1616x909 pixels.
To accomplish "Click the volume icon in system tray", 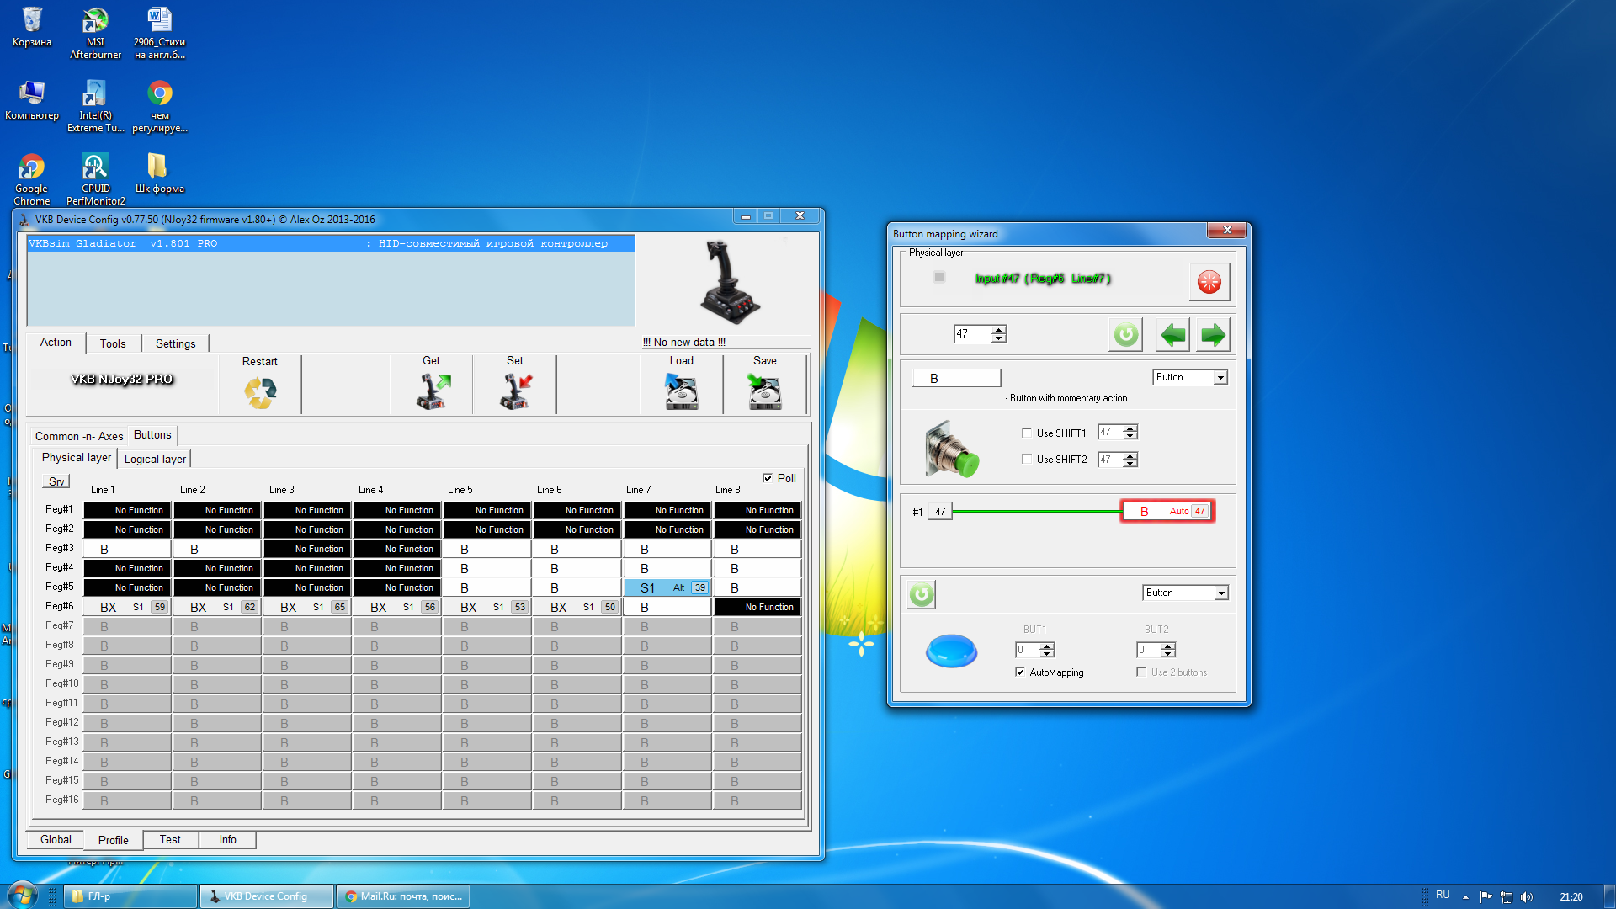I will click(1527, 896).
